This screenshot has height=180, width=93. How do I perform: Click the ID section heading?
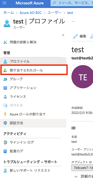[x=73, y=128]
